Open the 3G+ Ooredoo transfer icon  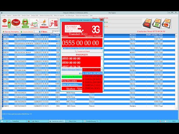tap(53, 23)
